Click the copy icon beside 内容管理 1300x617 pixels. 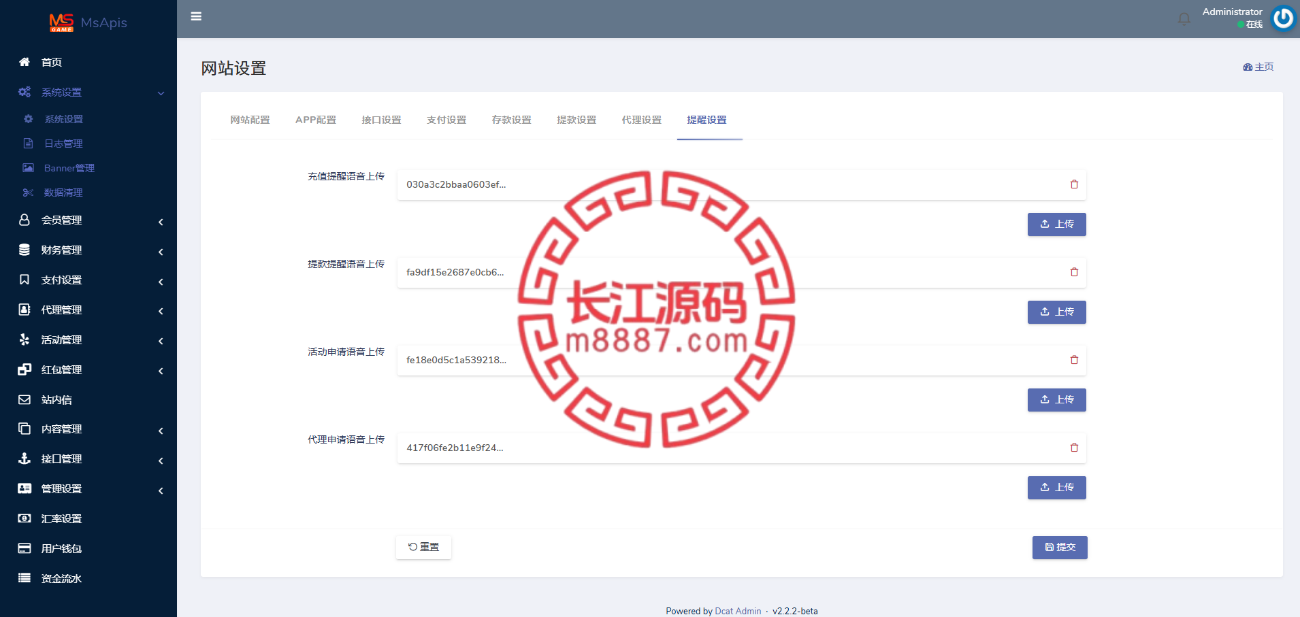tap(25, 429)
